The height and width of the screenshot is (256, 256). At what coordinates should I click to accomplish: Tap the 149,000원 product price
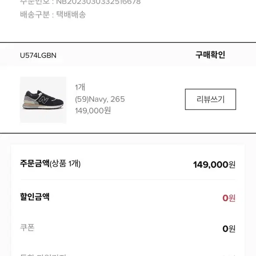pyautogui.click(x=93, y=111)
